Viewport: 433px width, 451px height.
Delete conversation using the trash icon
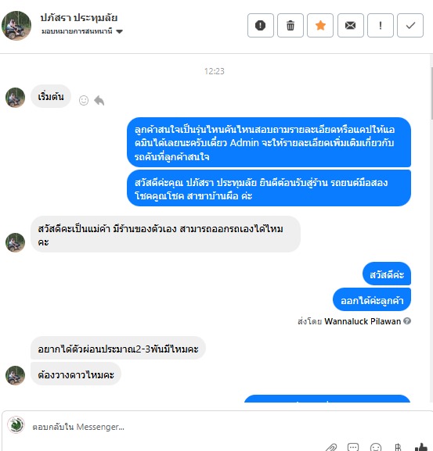(x=290, y=26)
